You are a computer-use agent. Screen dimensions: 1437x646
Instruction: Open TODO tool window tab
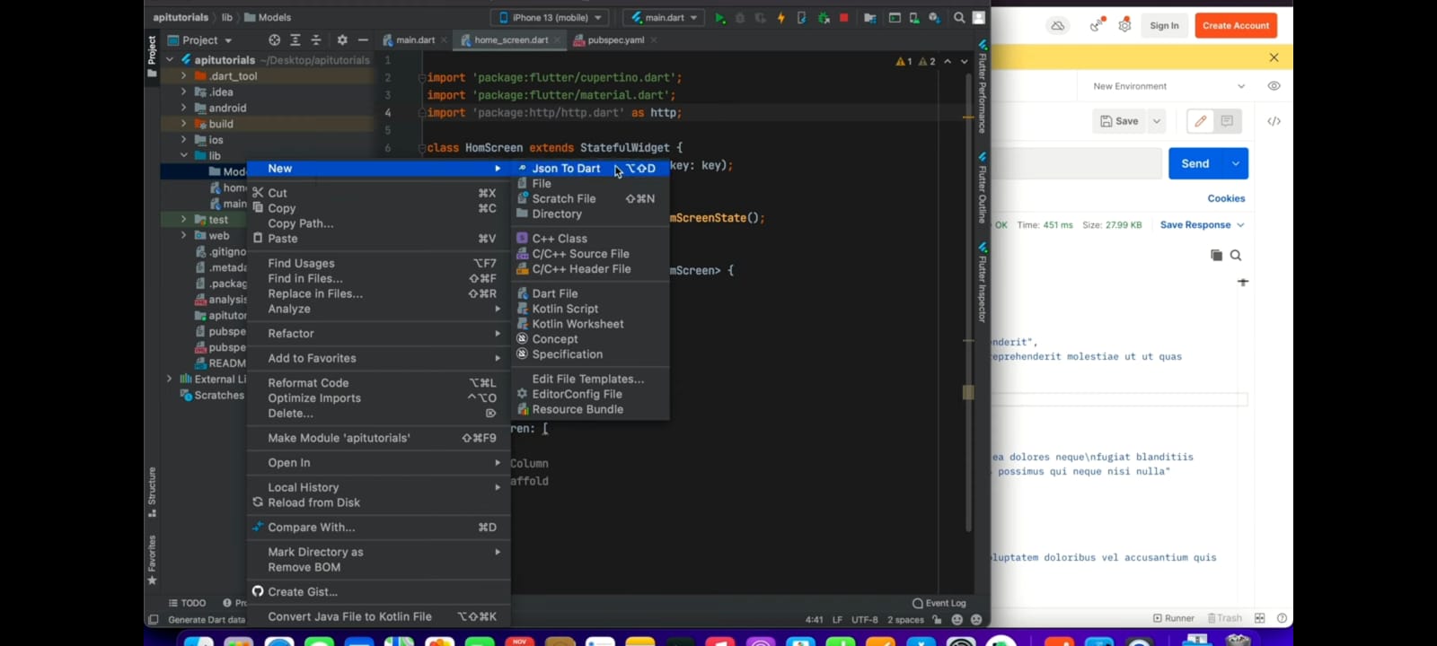[188, 603]
